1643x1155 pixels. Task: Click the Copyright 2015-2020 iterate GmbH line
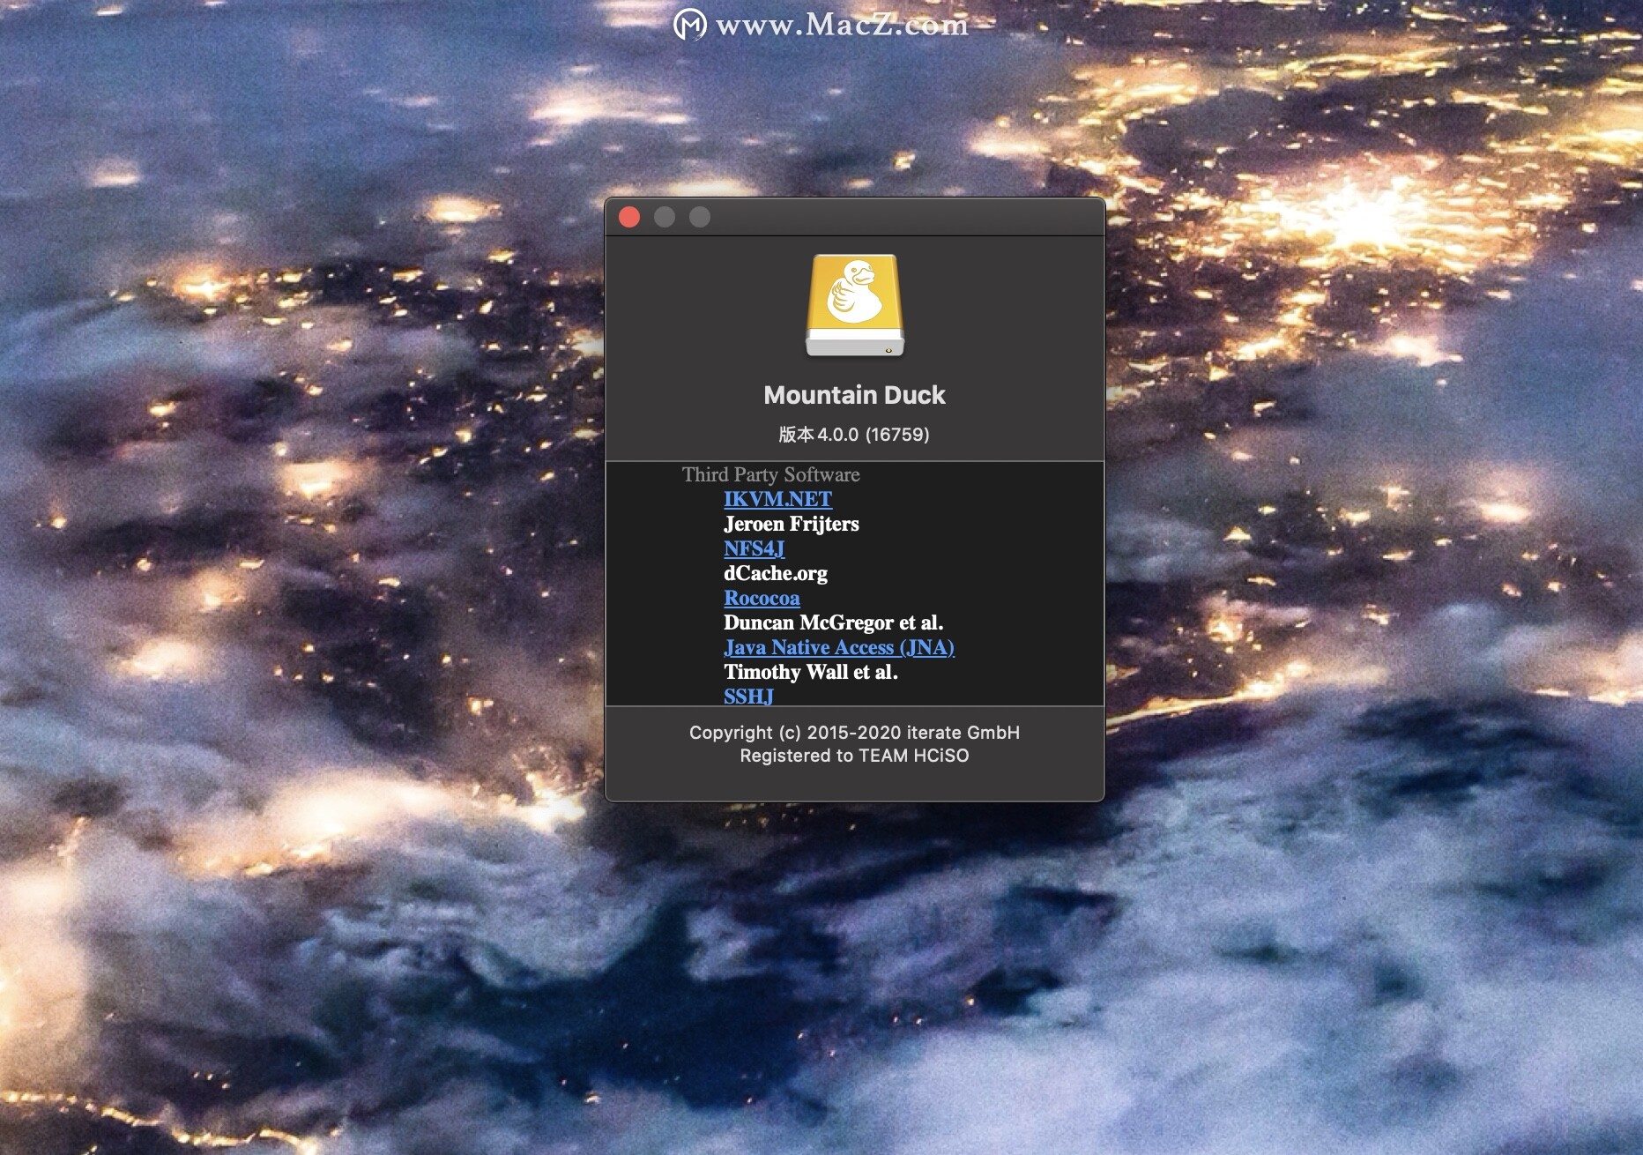point(854,733)
